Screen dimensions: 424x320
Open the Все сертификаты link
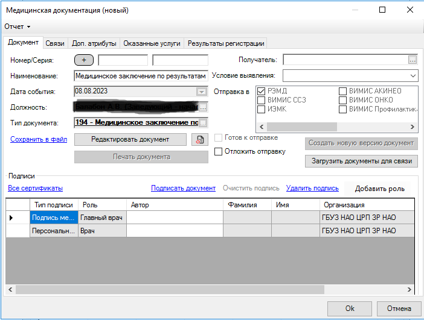pos(36,188)
